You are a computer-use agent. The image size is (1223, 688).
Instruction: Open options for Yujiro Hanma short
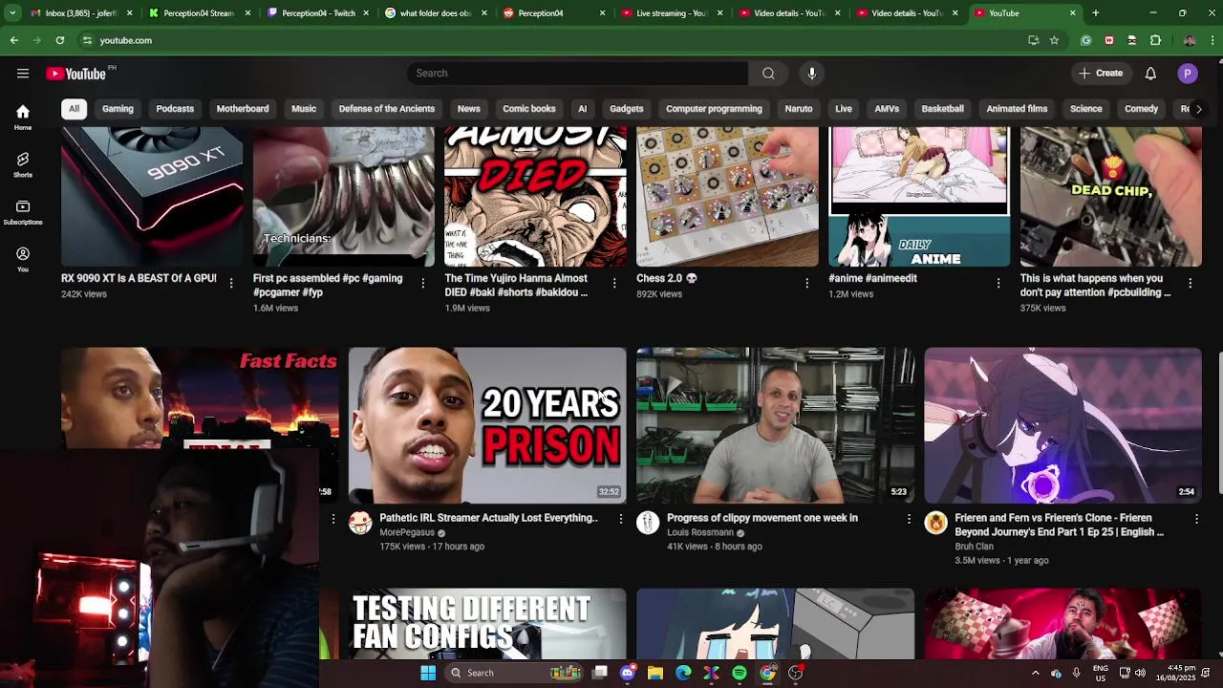[614, 283]
